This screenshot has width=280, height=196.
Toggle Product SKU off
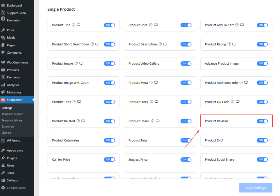pos(262,140)
